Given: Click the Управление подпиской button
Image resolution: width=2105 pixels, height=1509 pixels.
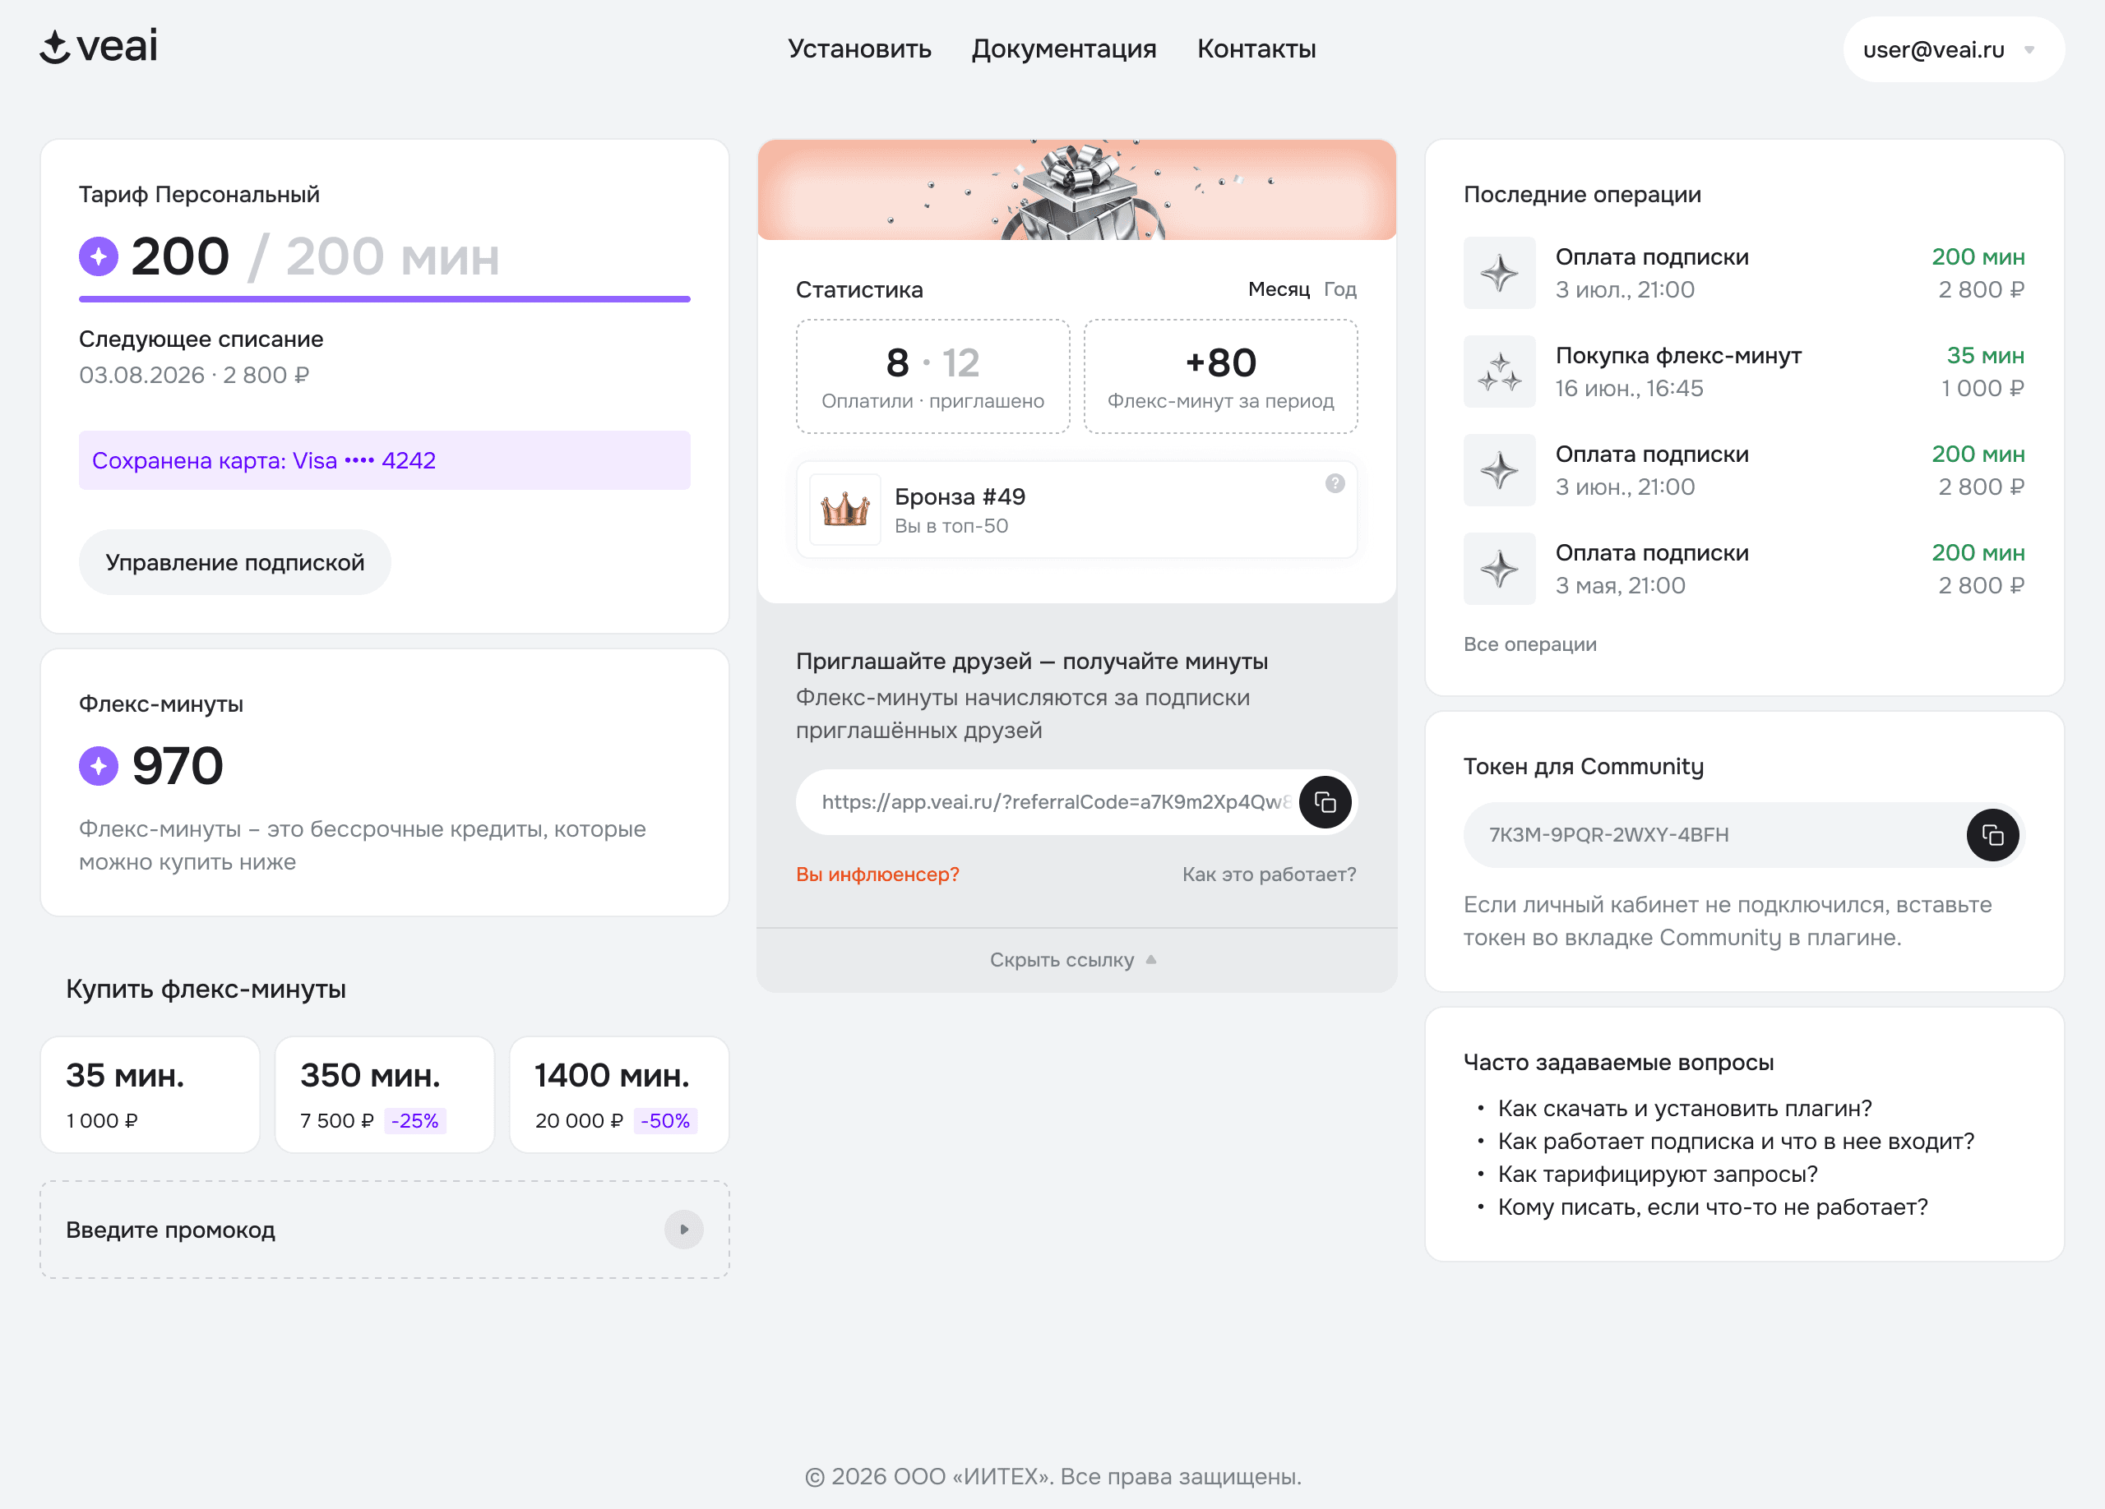Looking at the screenshot, I should point(235,562).
